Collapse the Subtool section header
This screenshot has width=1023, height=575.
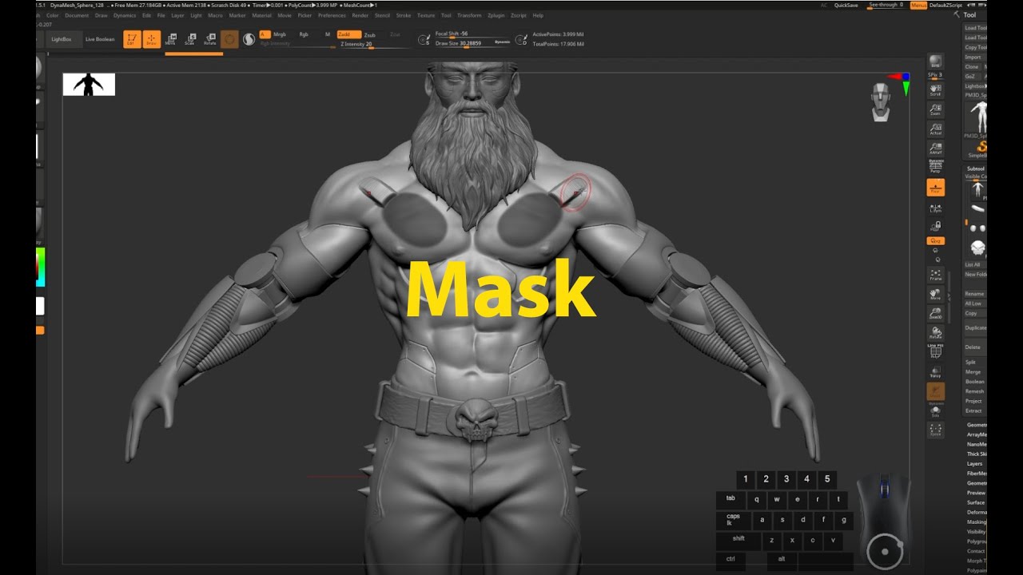[x=975, y=169]
